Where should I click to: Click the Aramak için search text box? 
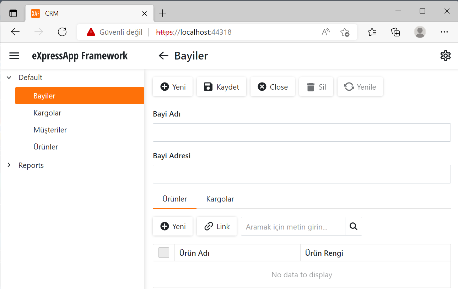293,226
